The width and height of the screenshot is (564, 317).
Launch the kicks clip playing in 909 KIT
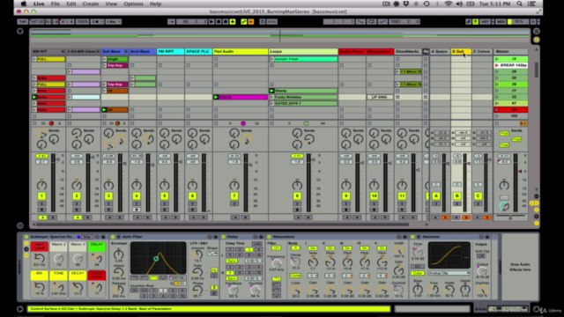pyautogui.click(x=34, y=97)
